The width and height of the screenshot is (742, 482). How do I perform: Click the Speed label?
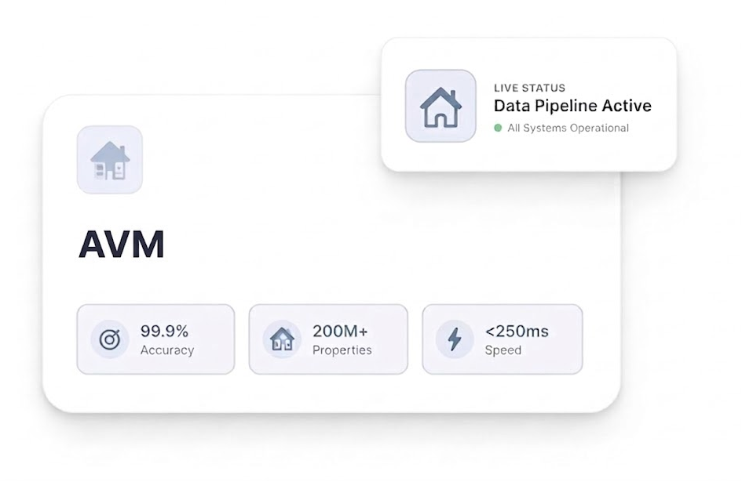(503, 350)
